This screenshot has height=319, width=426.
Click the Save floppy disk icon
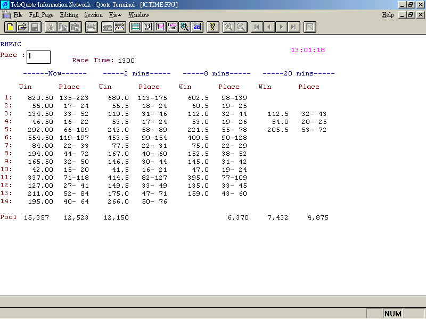(x=35, y=27)
